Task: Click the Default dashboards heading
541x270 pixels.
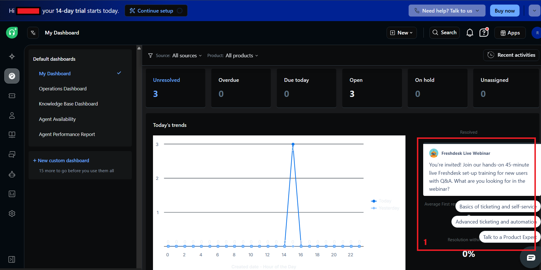Action: click(x=54, y=59)
